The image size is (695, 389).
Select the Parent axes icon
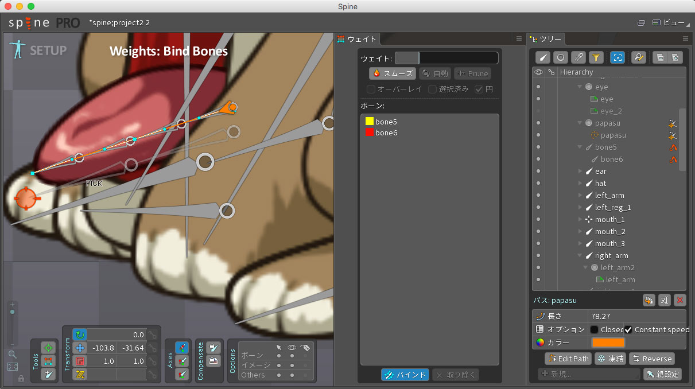tap(182, 361)
